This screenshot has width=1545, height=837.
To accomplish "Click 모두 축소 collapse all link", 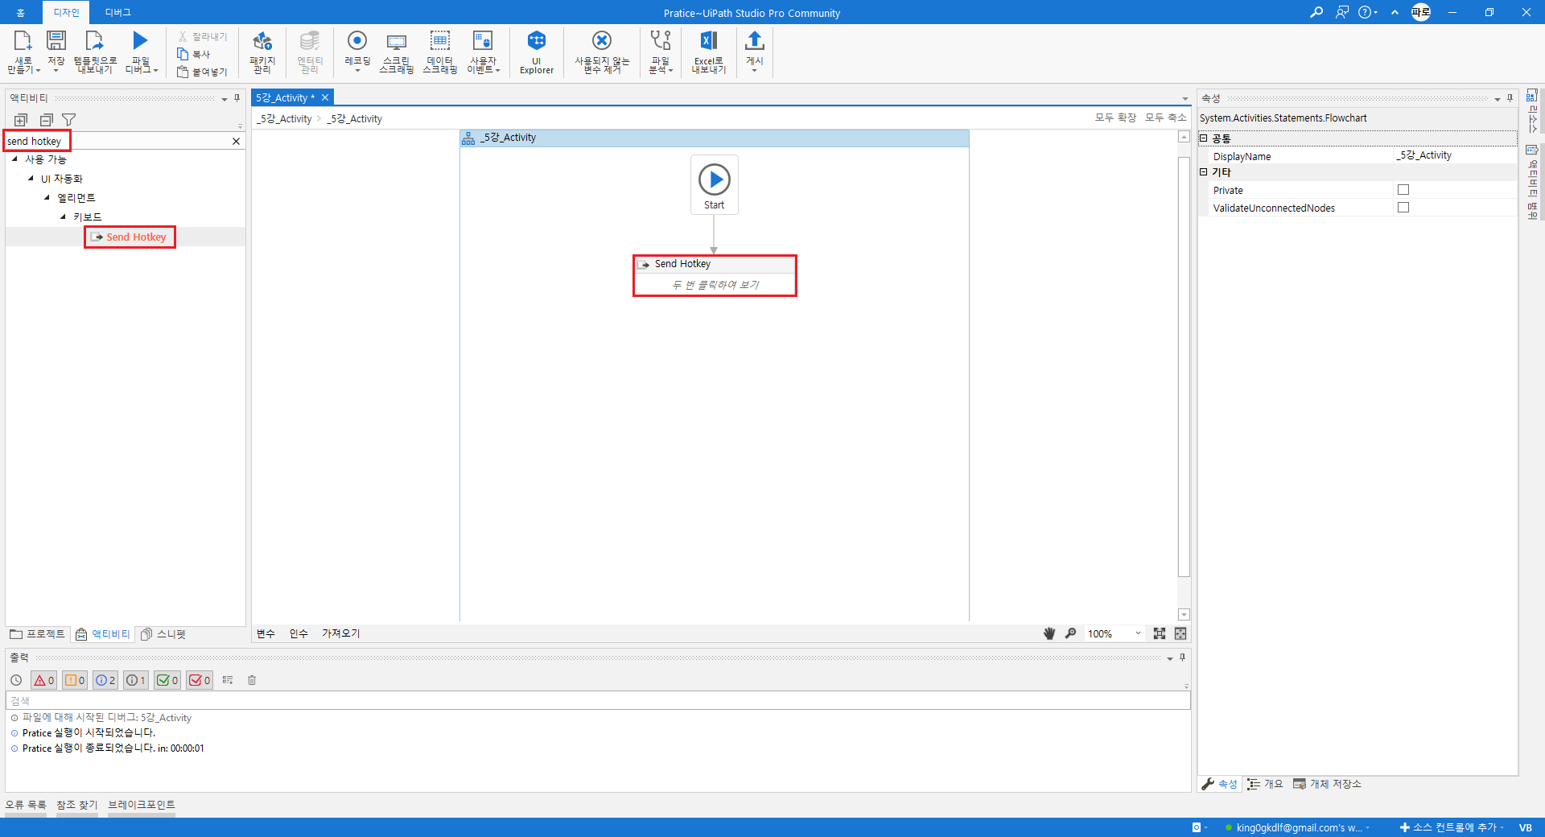I will click(1165, 118).
